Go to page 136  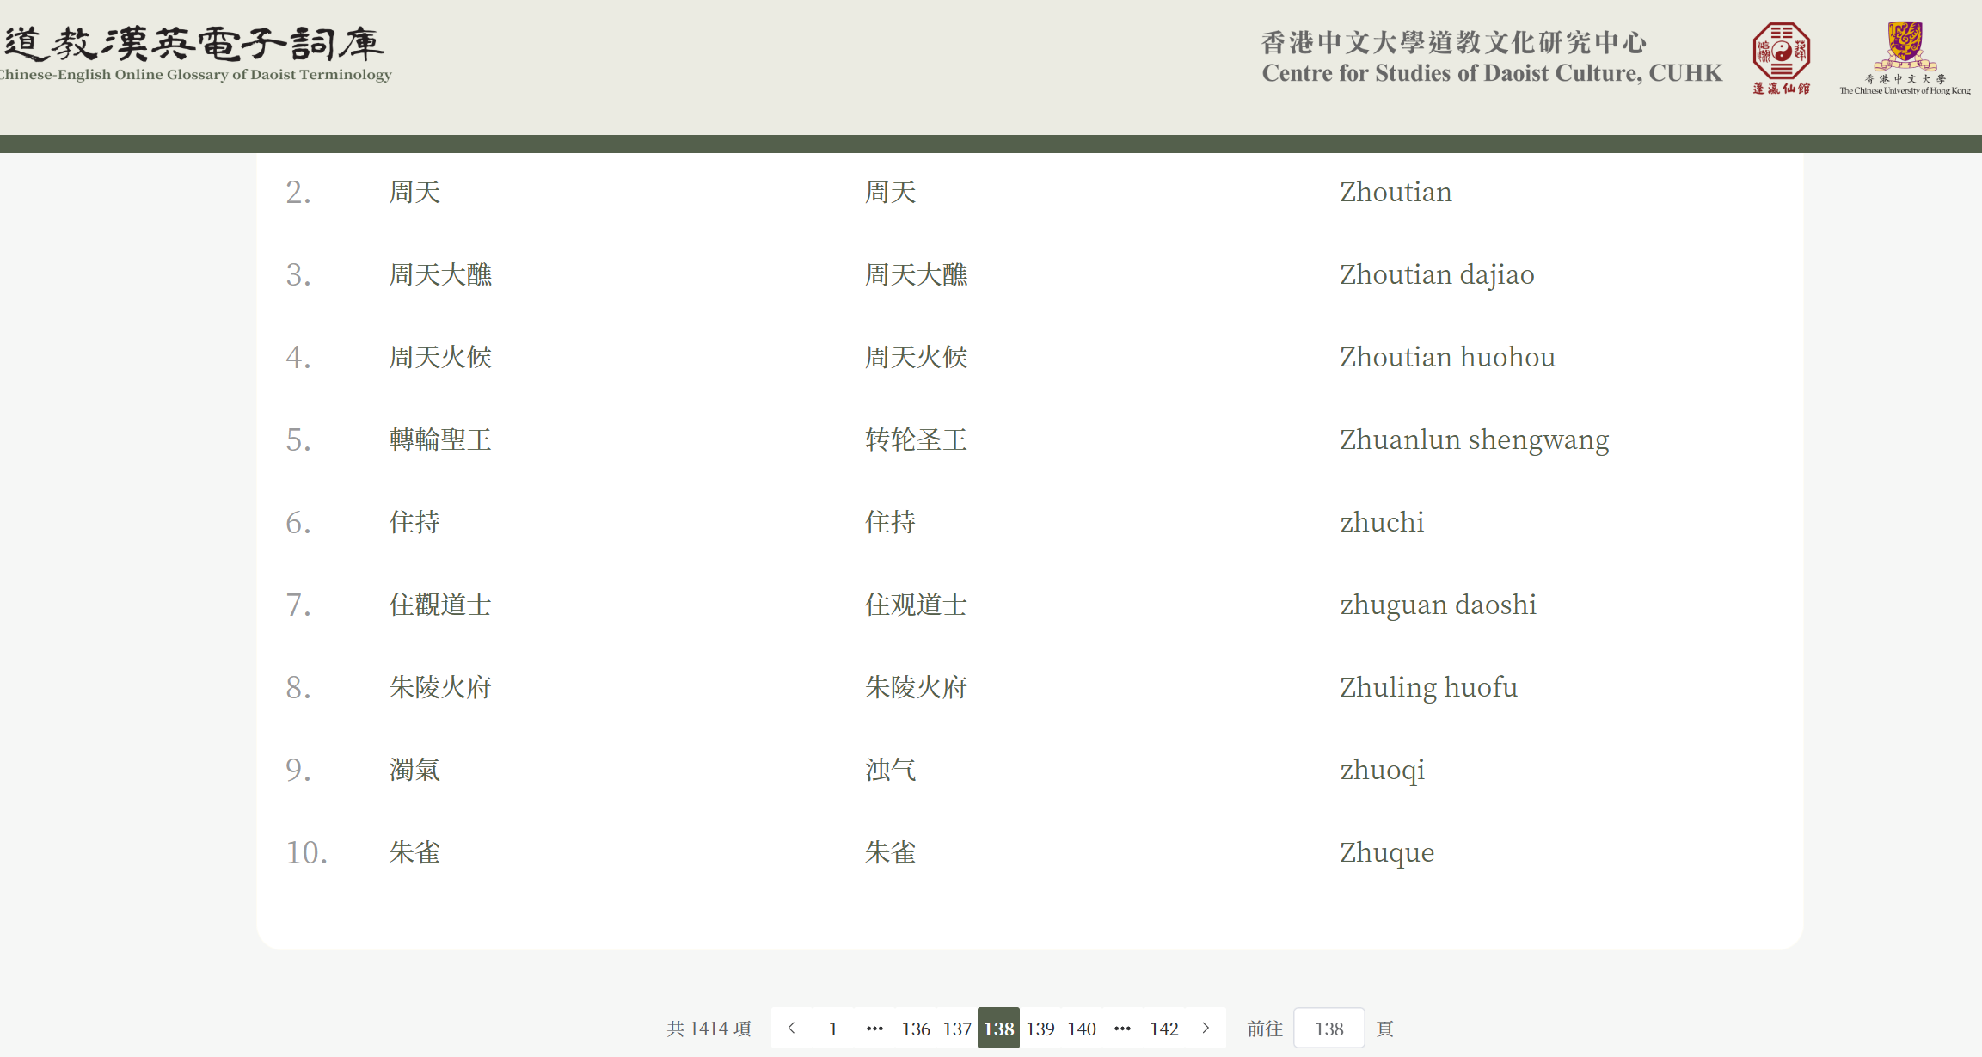[x=916, y=1028]
